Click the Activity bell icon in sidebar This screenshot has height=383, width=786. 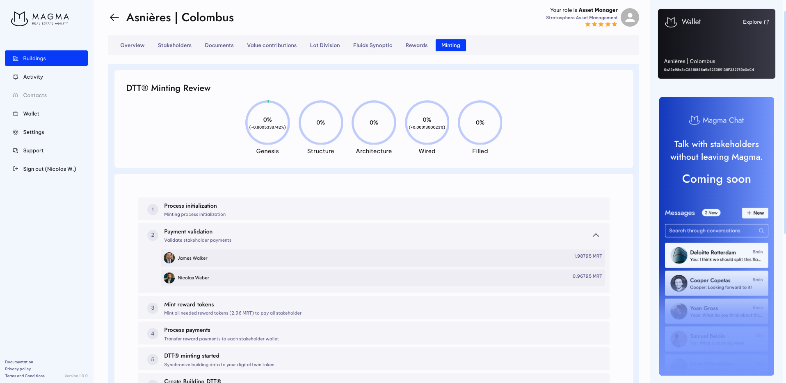tap(16, 77)
